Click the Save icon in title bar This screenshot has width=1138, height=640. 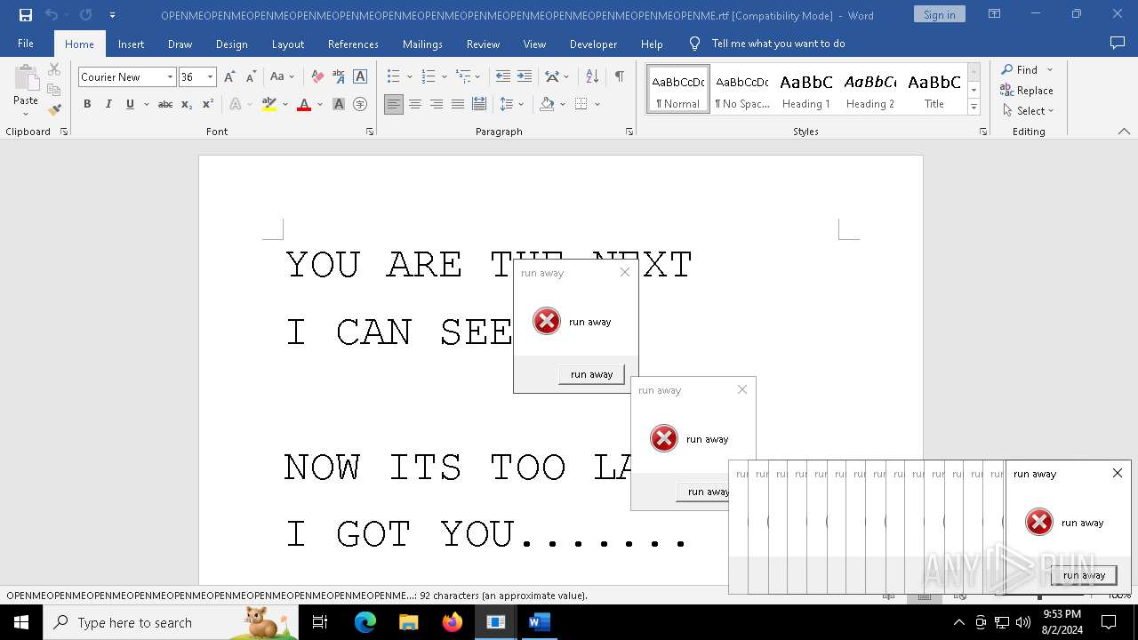26,15
